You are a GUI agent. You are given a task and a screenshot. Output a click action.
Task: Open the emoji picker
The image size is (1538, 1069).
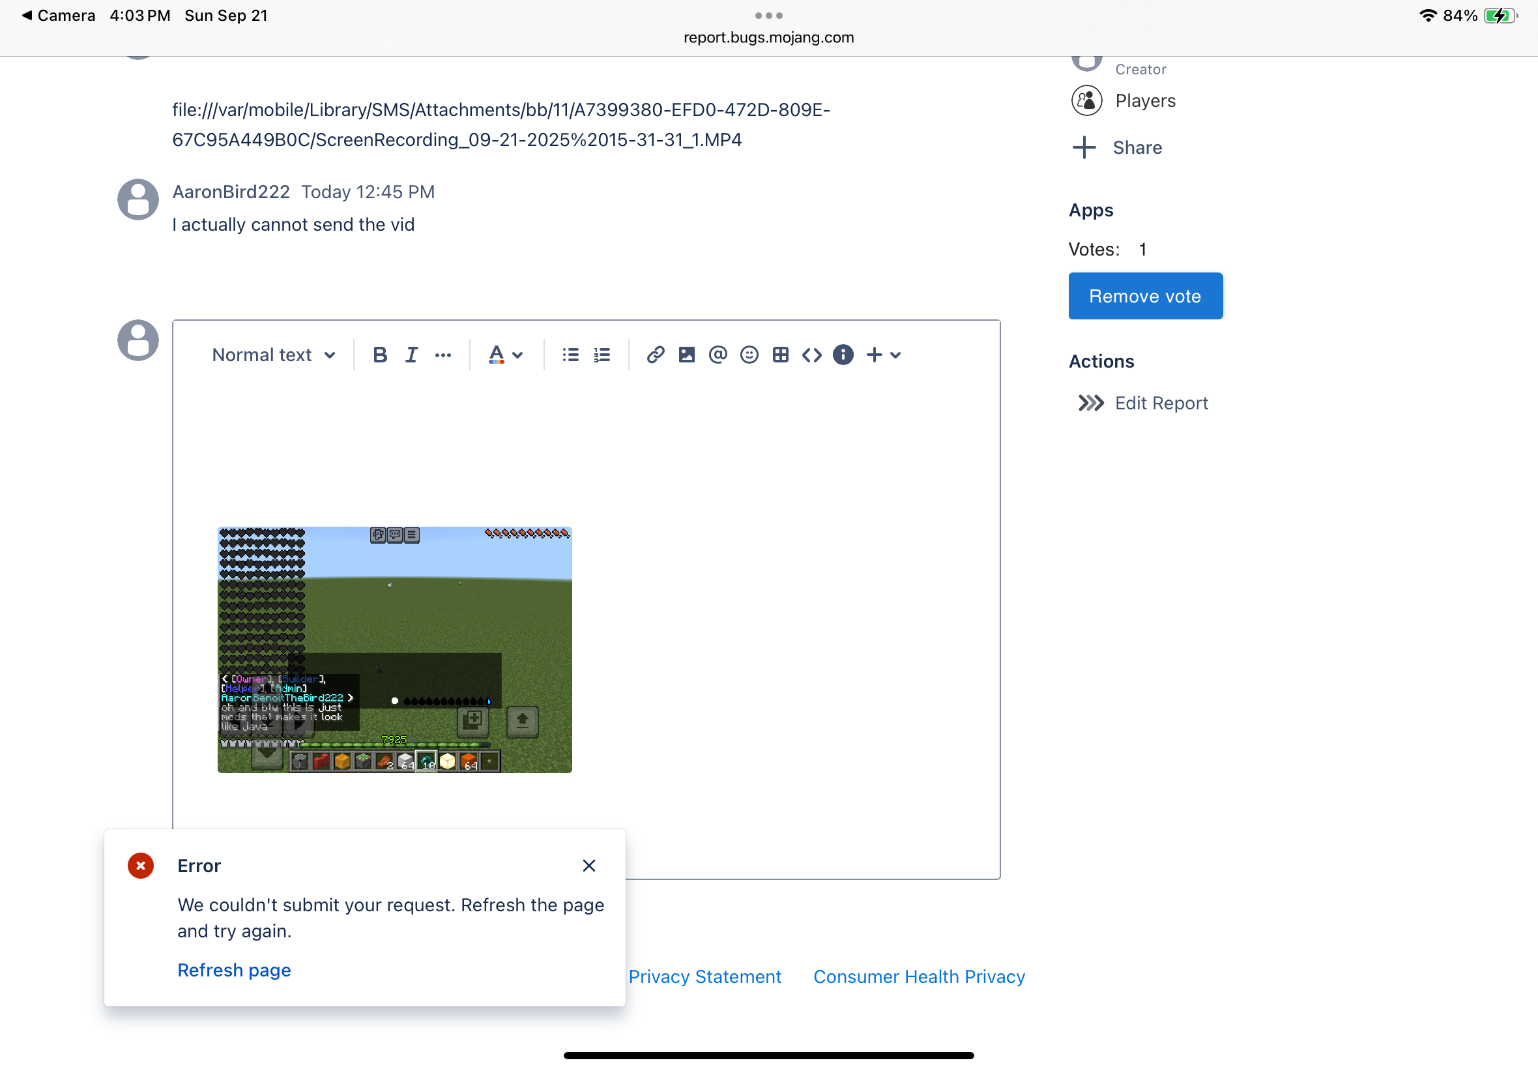749,355
